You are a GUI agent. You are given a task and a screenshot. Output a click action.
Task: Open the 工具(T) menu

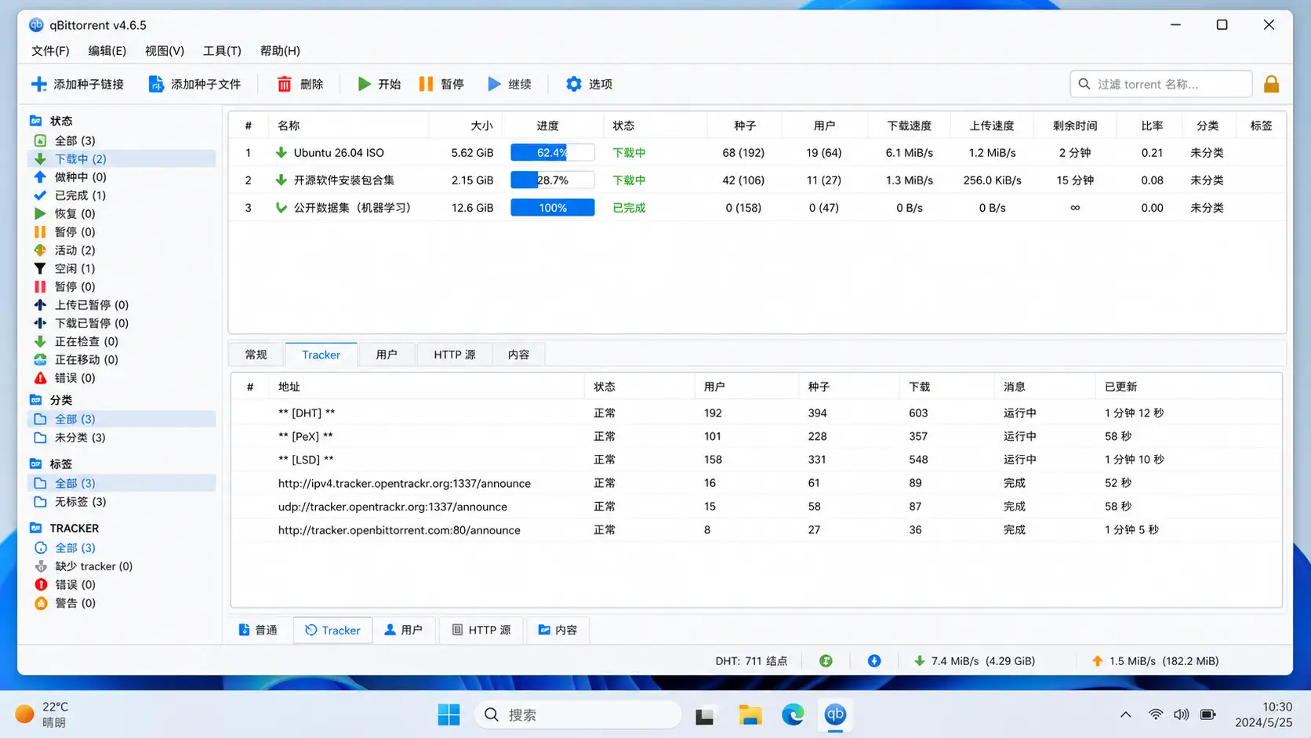[222, 50]
